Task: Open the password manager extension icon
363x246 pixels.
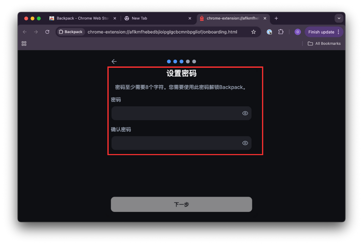Action: pyautogui.click(x=269, y=32)
